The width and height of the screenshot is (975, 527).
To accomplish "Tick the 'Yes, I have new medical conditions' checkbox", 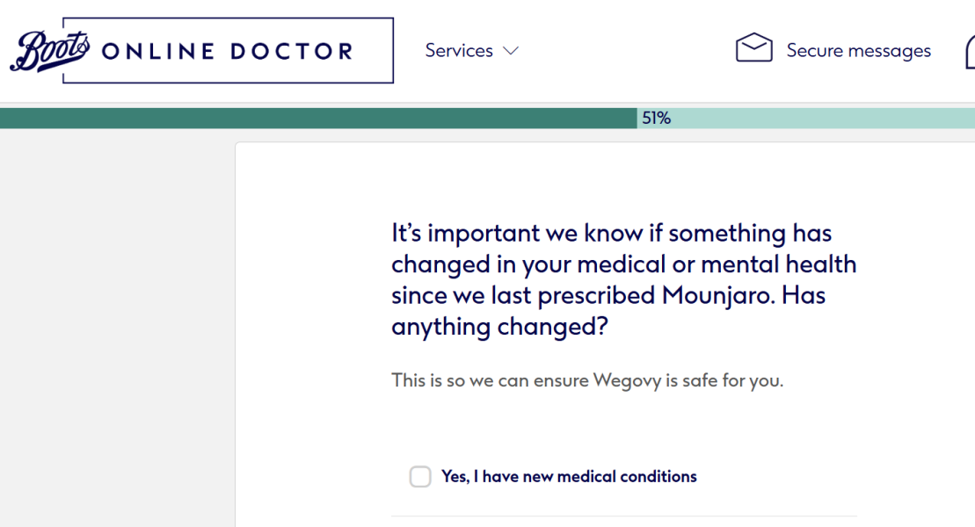I will coord(420,476).
